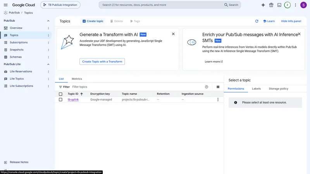
Task: Open the tb-uplink topic link
Action: (73, 100)
